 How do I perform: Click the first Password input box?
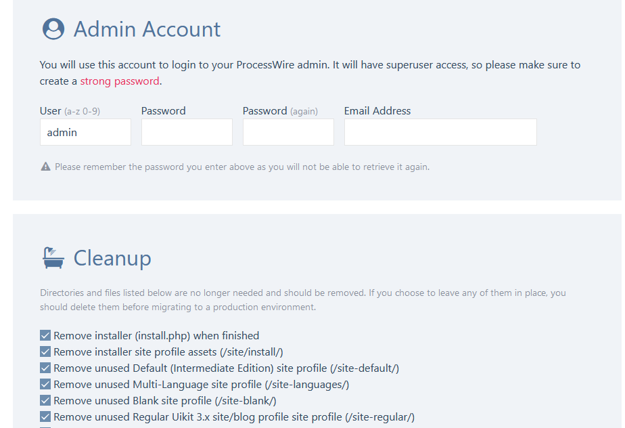pyautogui.click(x=187, y=132)
